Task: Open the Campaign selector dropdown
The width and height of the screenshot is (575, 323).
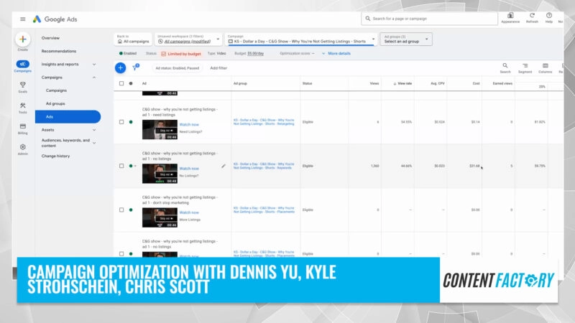Action: coord(300,39)
